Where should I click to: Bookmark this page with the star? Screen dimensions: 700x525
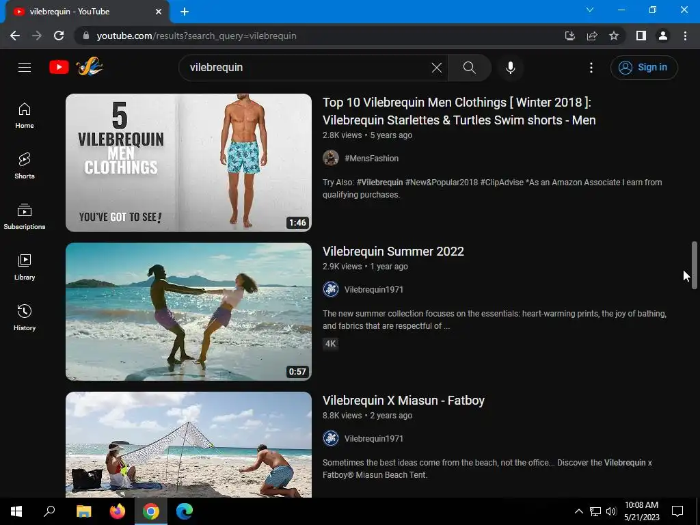(x=614, y=36)
